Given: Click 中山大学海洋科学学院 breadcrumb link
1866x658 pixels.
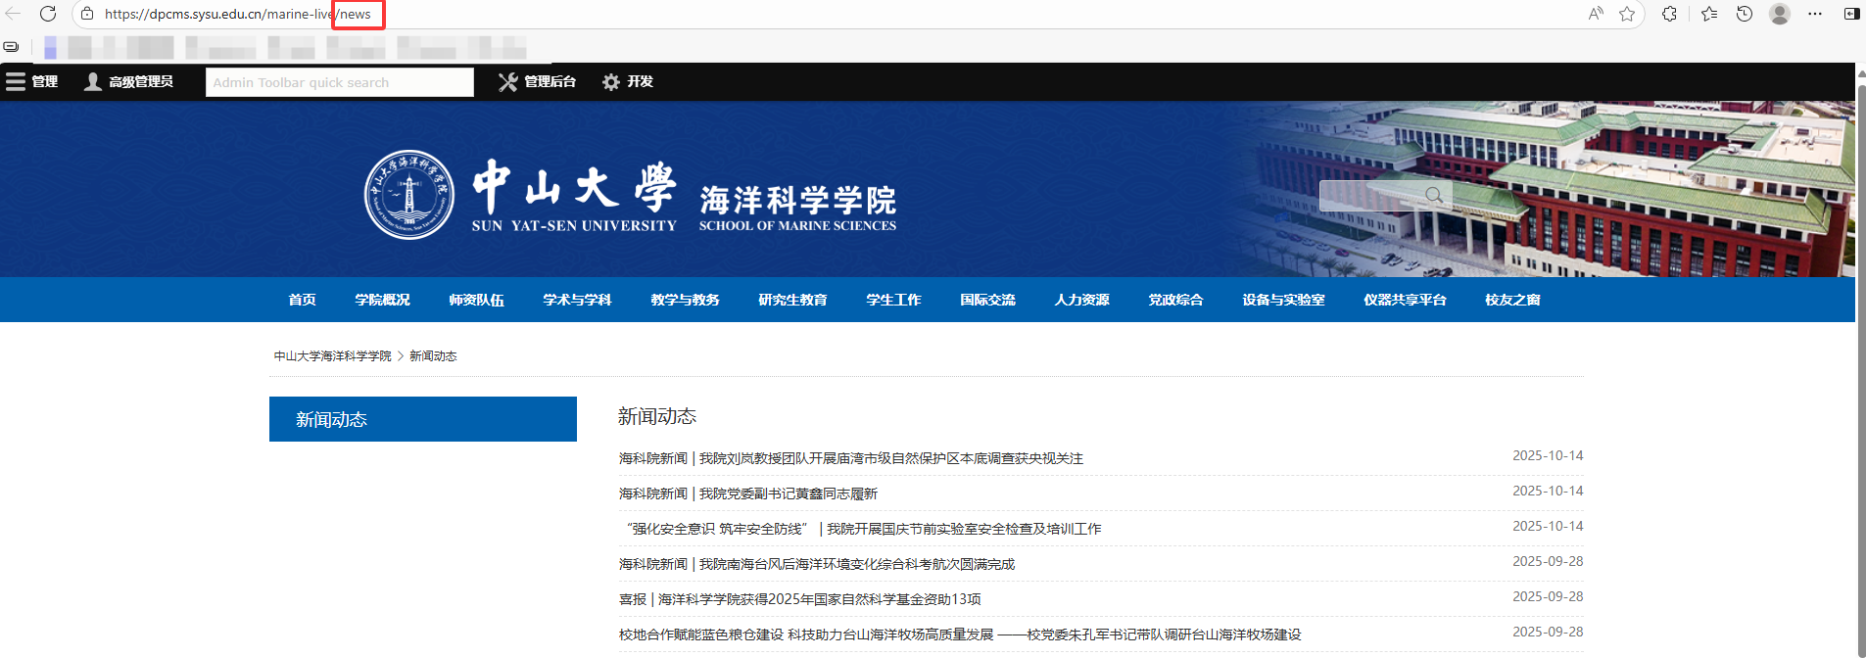Looking at the screenshot, I should [332, 356].
